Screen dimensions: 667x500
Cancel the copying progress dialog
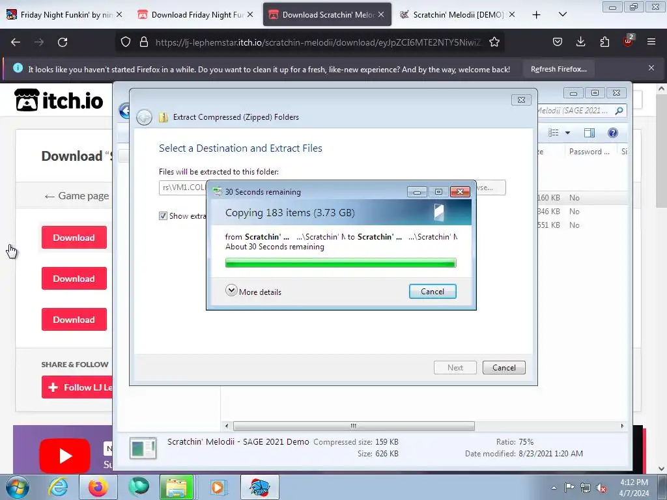click(433, 291)
